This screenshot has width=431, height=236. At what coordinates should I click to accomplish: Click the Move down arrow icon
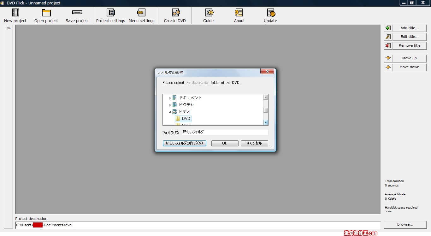point(388,67)
